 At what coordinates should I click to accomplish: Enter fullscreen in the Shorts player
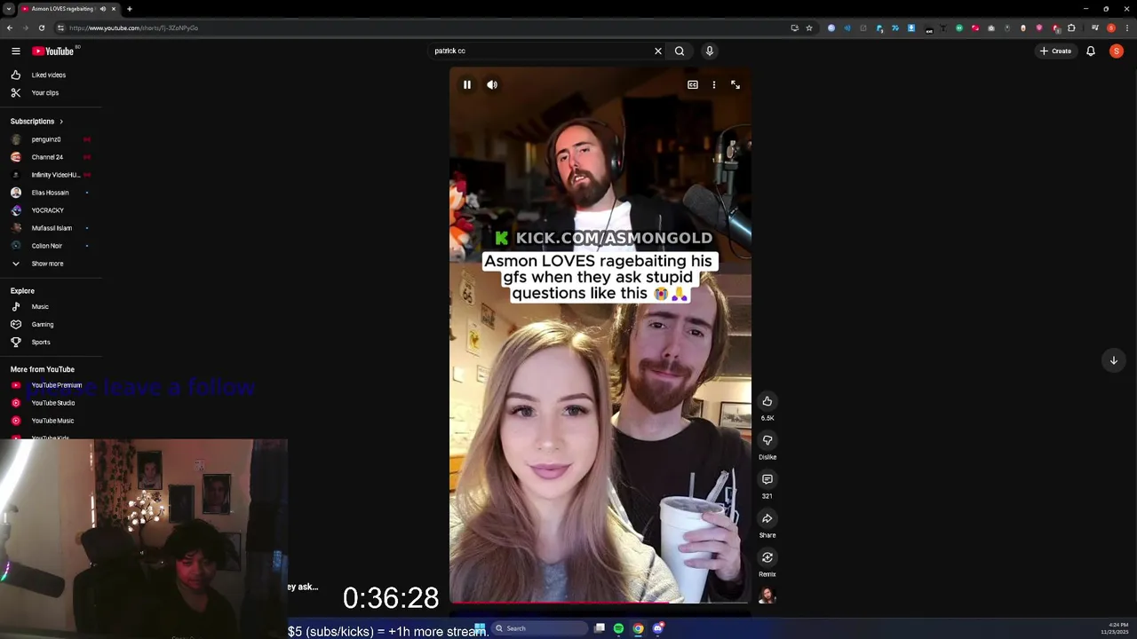click(735, 85)
